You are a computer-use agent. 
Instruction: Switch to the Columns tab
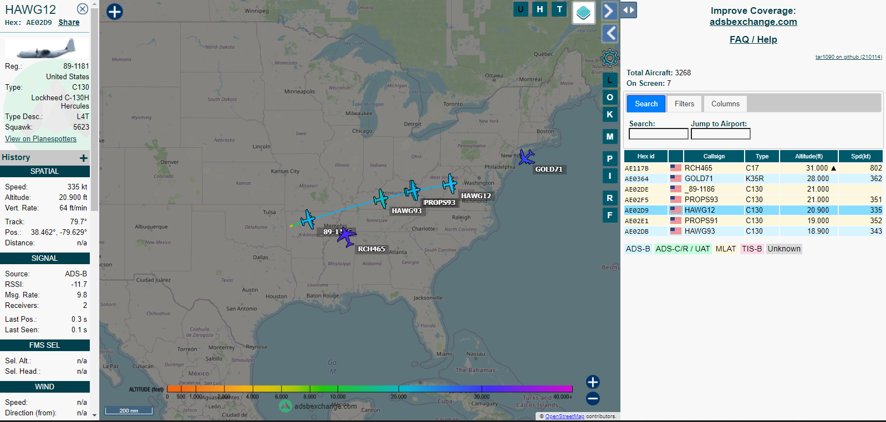(725, 104)
